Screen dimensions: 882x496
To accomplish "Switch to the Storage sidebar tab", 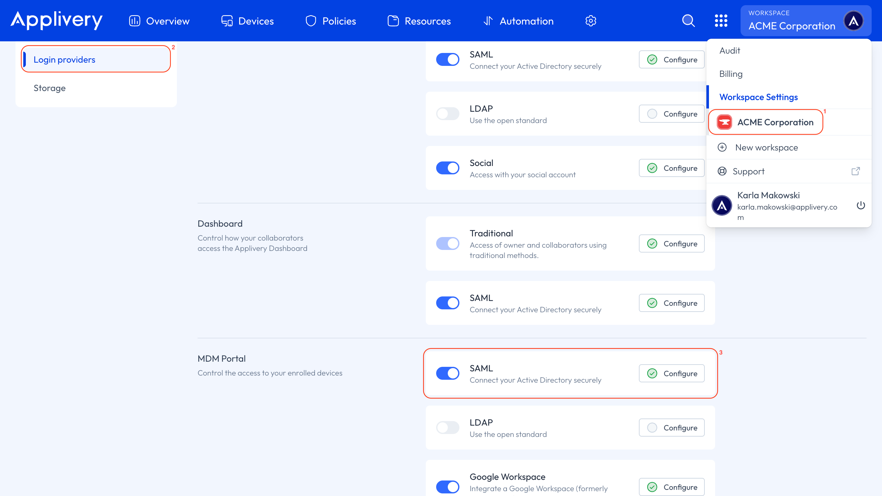I will 49,88.
